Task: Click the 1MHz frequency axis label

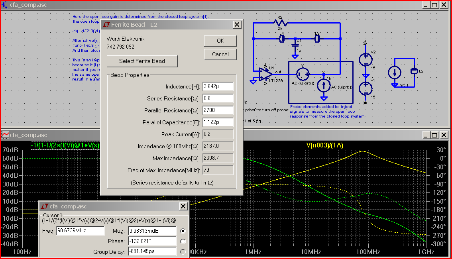Action: click(x=253, y=252)
